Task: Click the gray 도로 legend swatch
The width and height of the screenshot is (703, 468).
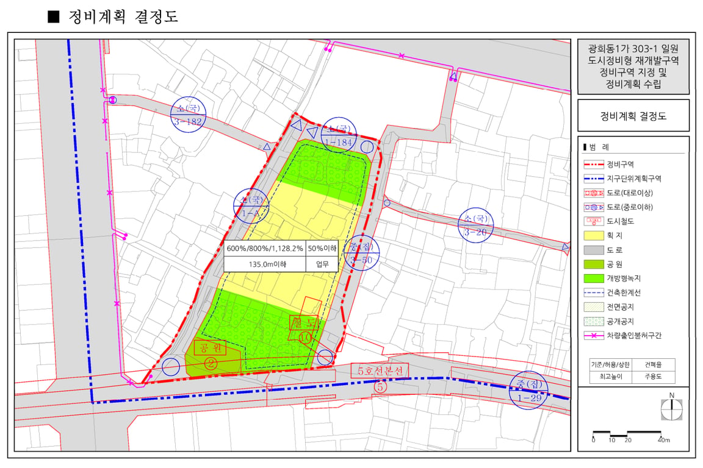Action: pos(594,250)
